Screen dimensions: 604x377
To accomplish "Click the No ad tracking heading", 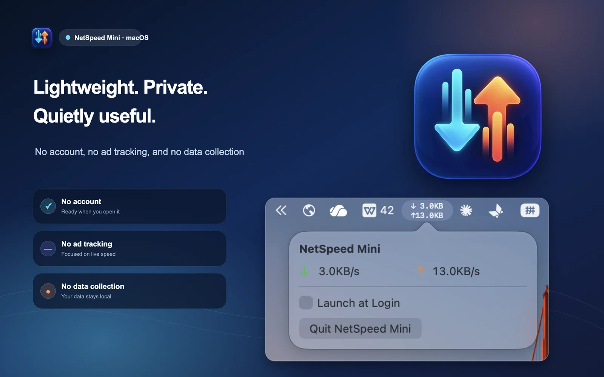I will click(87, 244).
